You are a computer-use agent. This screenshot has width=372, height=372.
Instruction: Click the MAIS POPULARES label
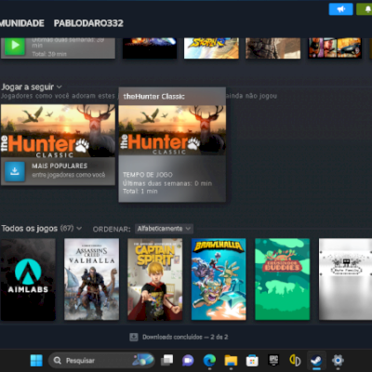pyautogui.click(x=60, y=166)
